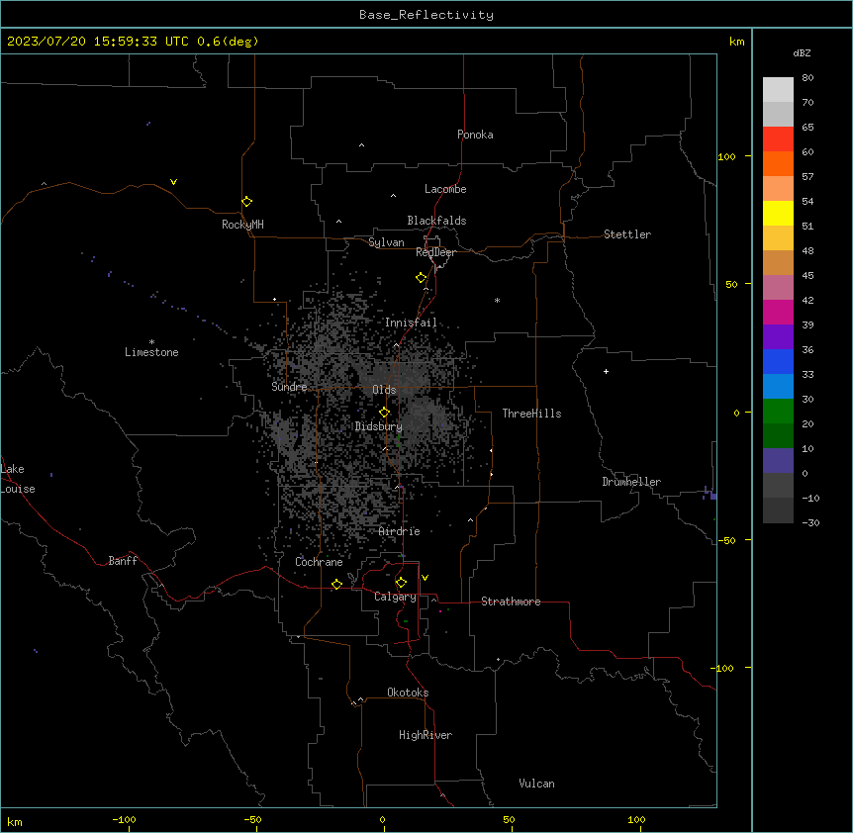Click the Drumheller label

pos(631,482)
